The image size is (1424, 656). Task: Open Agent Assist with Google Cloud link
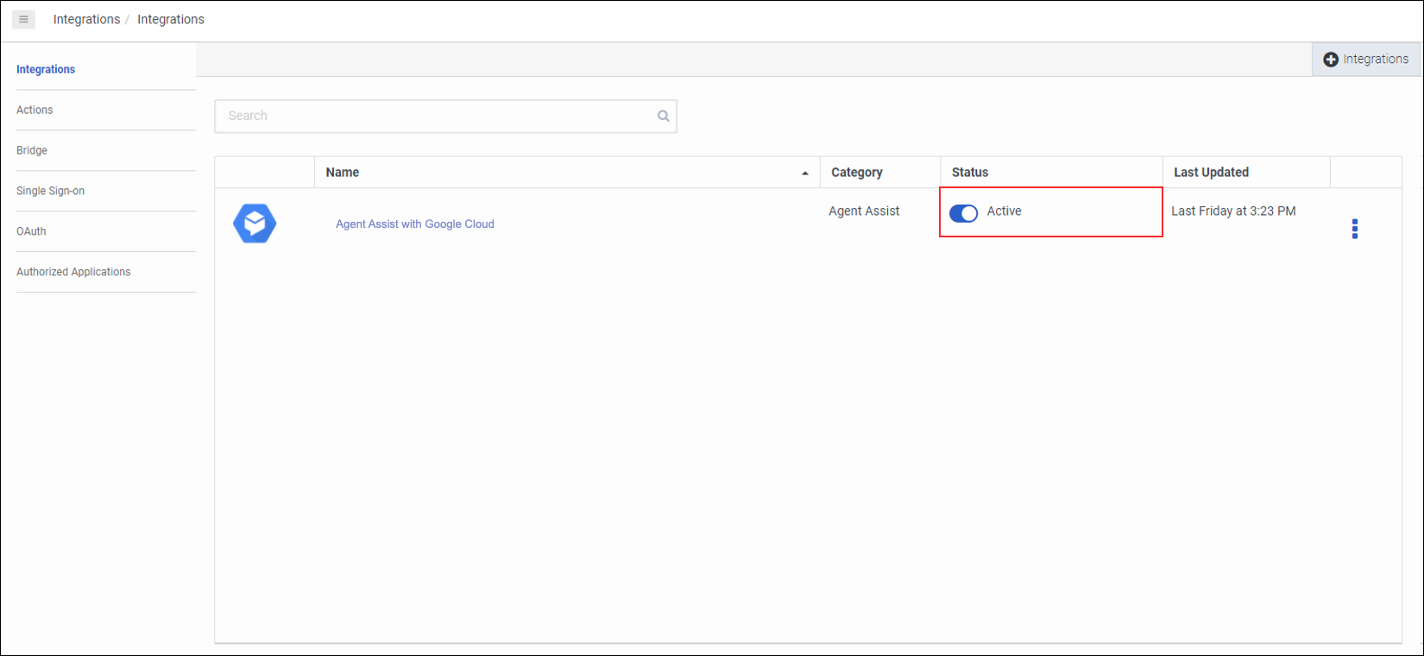[414, 224]
